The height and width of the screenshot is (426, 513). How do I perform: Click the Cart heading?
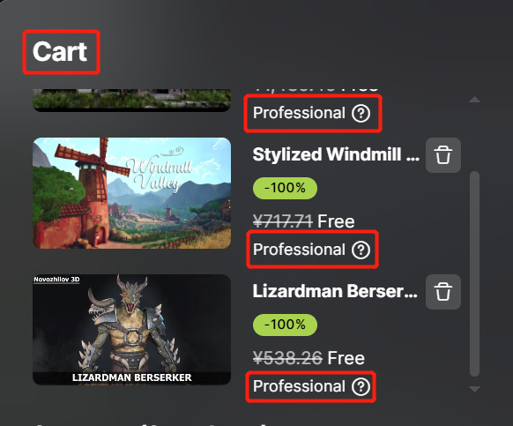60,52
